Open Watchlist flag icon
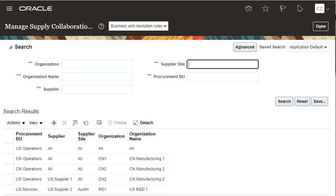 283,9
